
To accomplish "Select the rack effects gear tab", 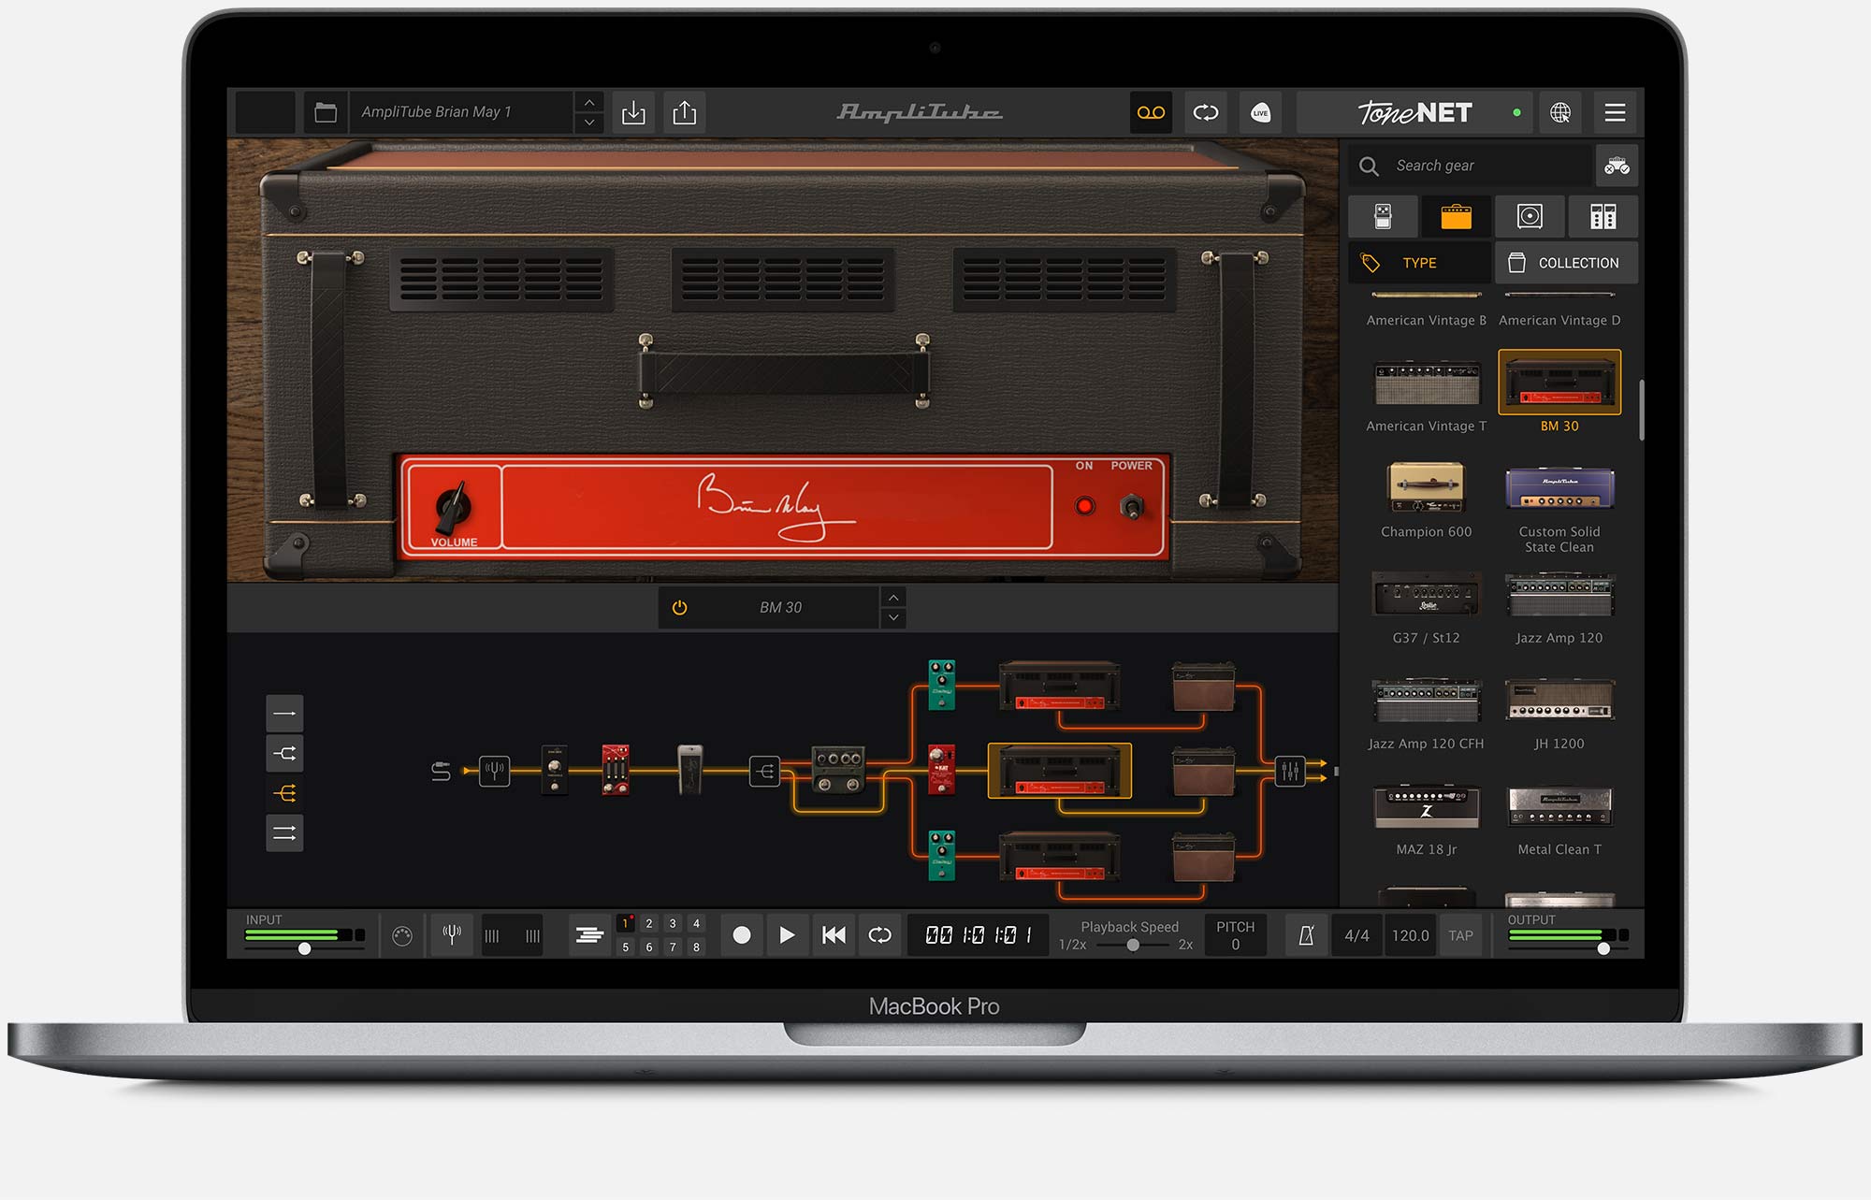I will [1603, 217].
